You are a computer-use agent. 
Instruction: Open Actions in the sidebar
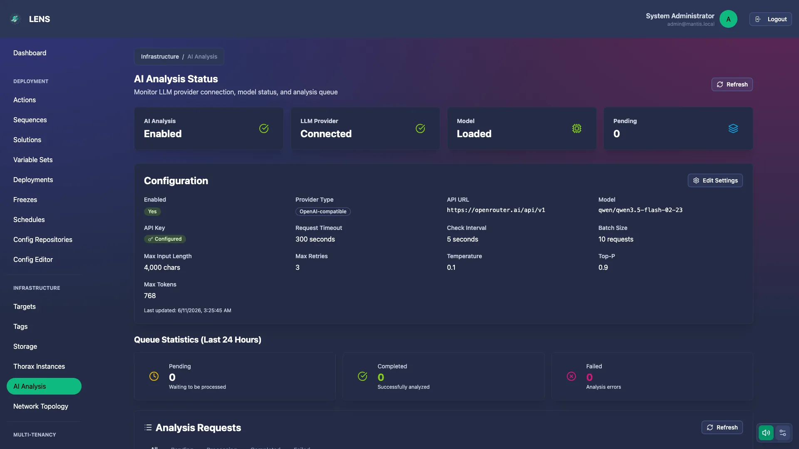pyautogui.click(x=25, y=100)
